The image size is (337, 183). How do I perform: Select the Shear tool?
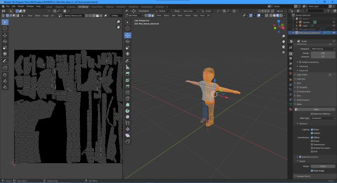pos(128,135)
